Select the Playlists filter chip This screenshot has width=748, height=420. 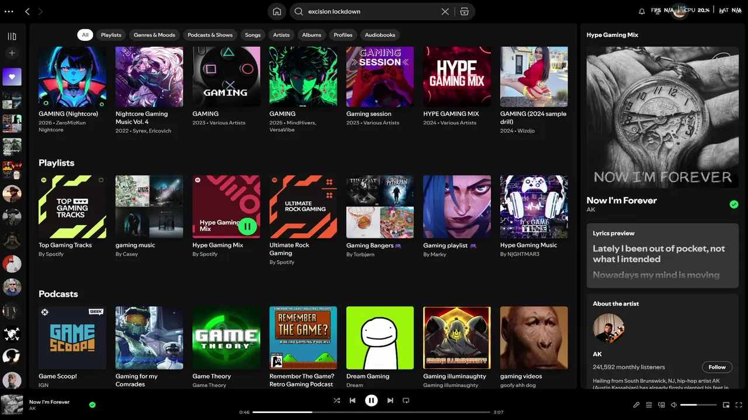point(111,35)
